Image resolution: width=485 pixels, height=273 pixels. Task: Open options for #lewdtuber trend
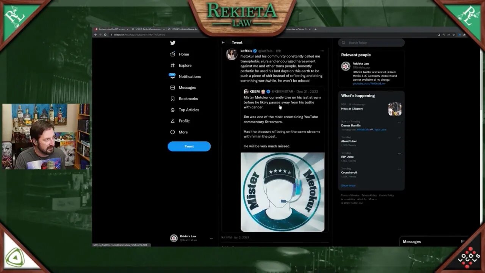[399, 138]
